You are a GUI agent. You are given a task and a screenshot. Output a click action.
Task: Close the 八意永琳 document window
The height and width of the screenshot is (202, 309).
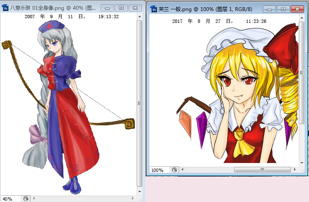tap(135, 8)
